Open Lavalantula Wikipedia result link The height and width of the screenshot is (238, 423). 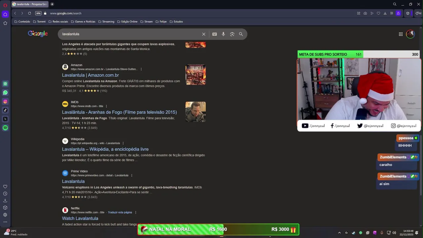[x=105, y=149]
